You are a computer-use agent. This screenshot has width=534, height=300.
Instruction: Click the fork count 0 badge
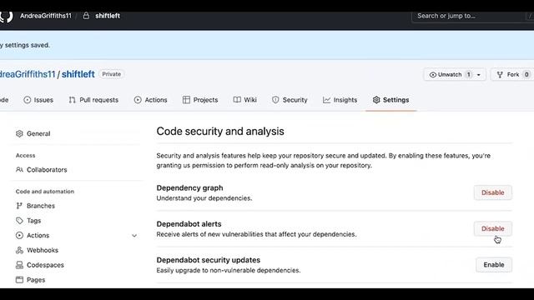pyautogui.click(x=526, y=74)
